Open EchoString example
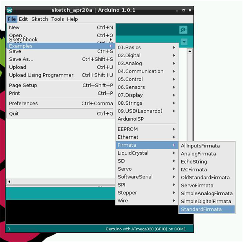 pos(207,162)
